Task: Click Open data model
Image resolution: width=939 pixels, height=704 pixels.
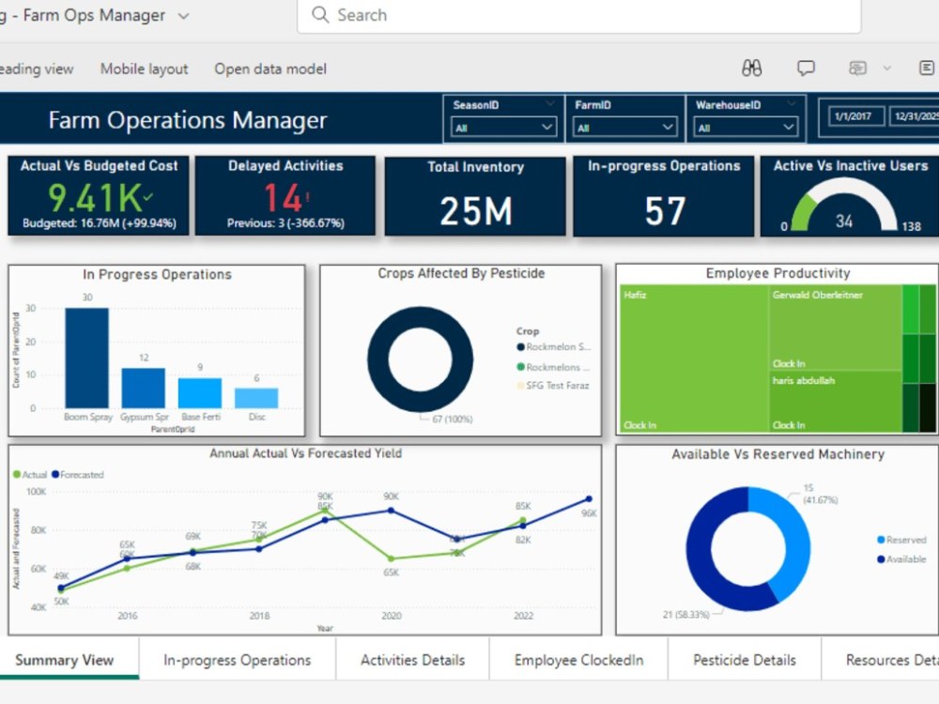Action: [x=270, y=69]
